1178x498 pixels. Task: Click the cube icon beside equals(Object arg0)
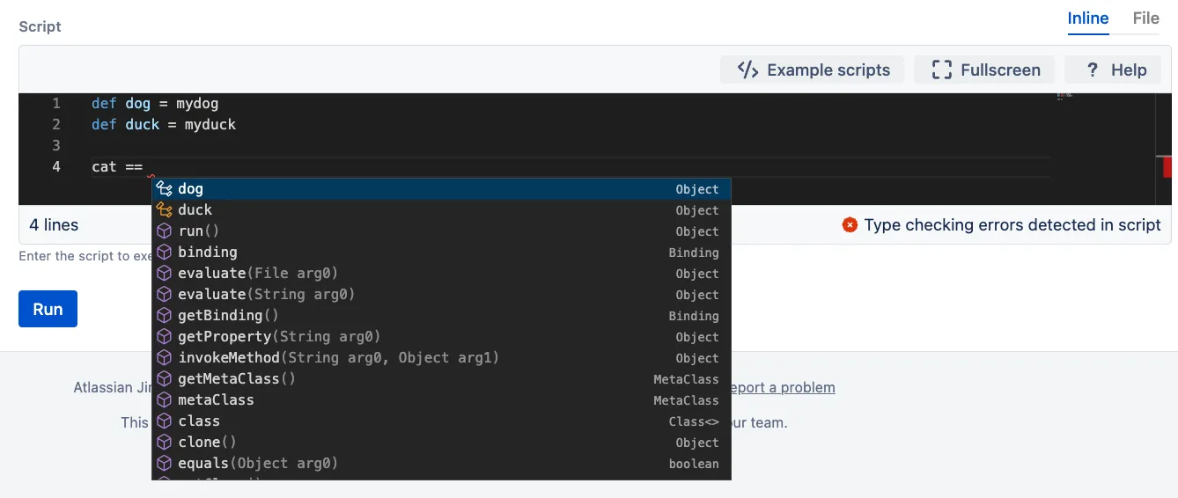click(164, 463)
